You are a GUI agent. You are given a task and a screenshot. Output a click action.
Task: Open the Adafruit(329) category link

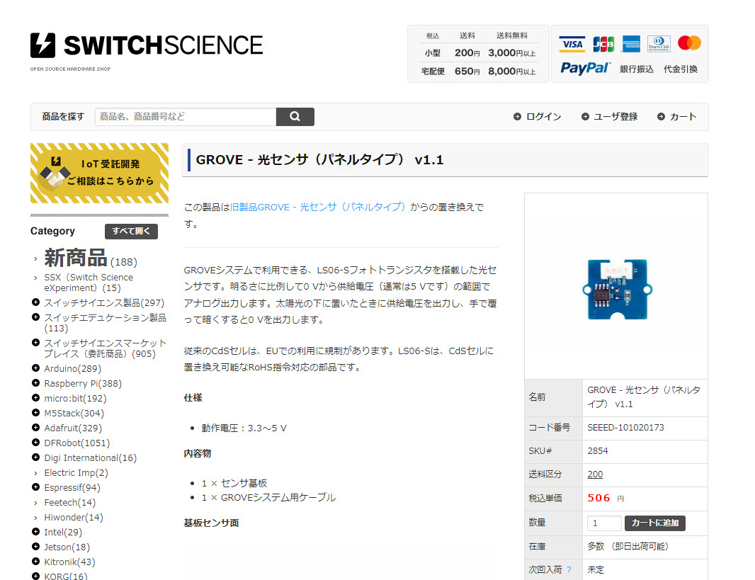click(73, 428)
